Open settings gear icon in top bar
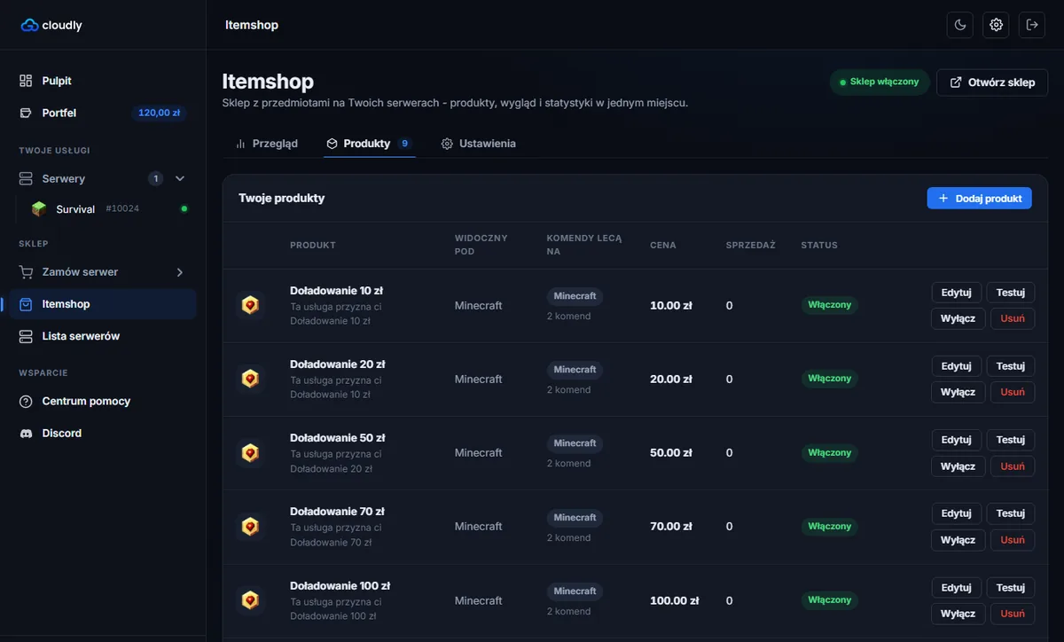The width and height of the screenshot is (1064, 642). 996,25
